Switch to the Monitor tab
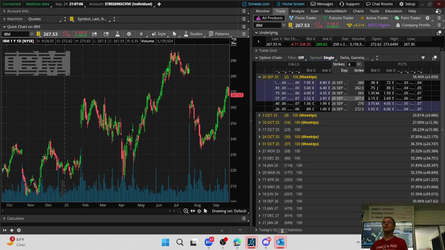Screen dimensions: 445x250 click(262, 11)
